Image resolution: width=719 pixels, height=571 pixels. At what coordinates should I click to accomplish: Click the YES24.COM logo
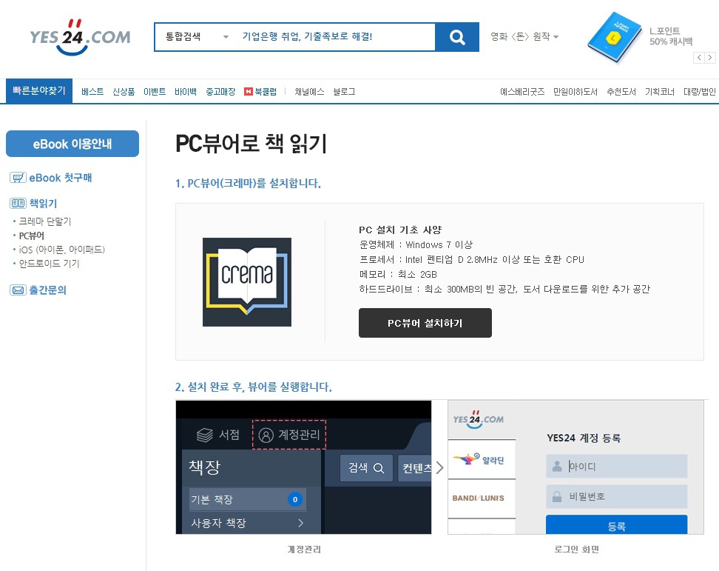(x=80, y=37)
